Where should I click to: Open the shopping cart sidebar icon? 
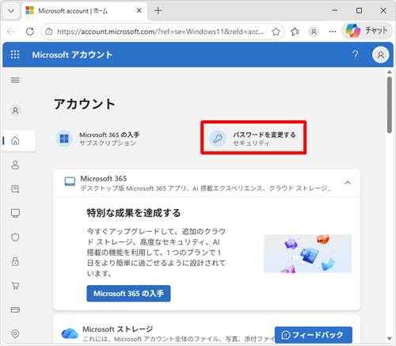click(15, 286)
